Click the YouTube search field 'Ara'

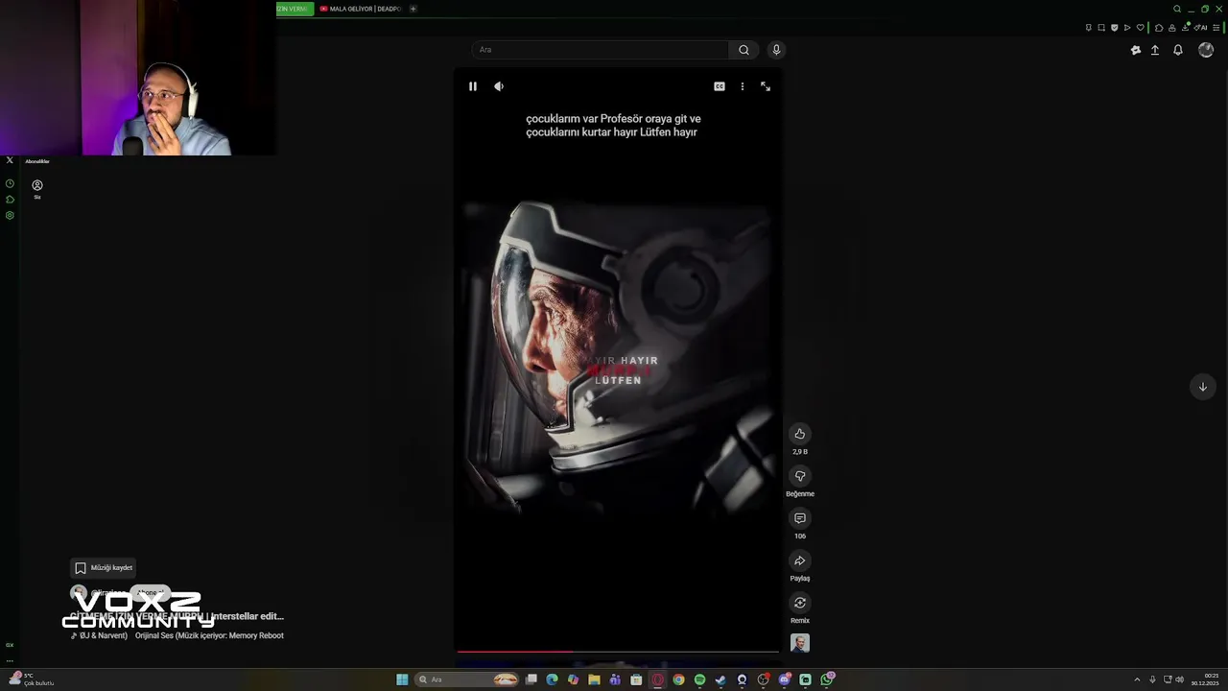[601, 50]
